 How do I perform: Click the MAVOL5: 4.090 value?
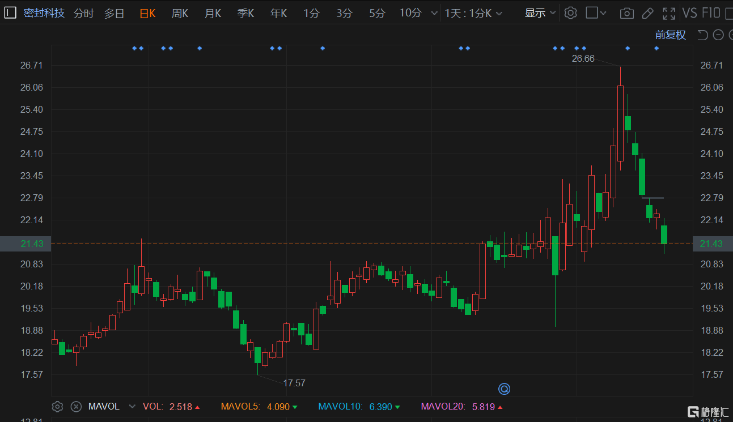(x=260, y=406)
